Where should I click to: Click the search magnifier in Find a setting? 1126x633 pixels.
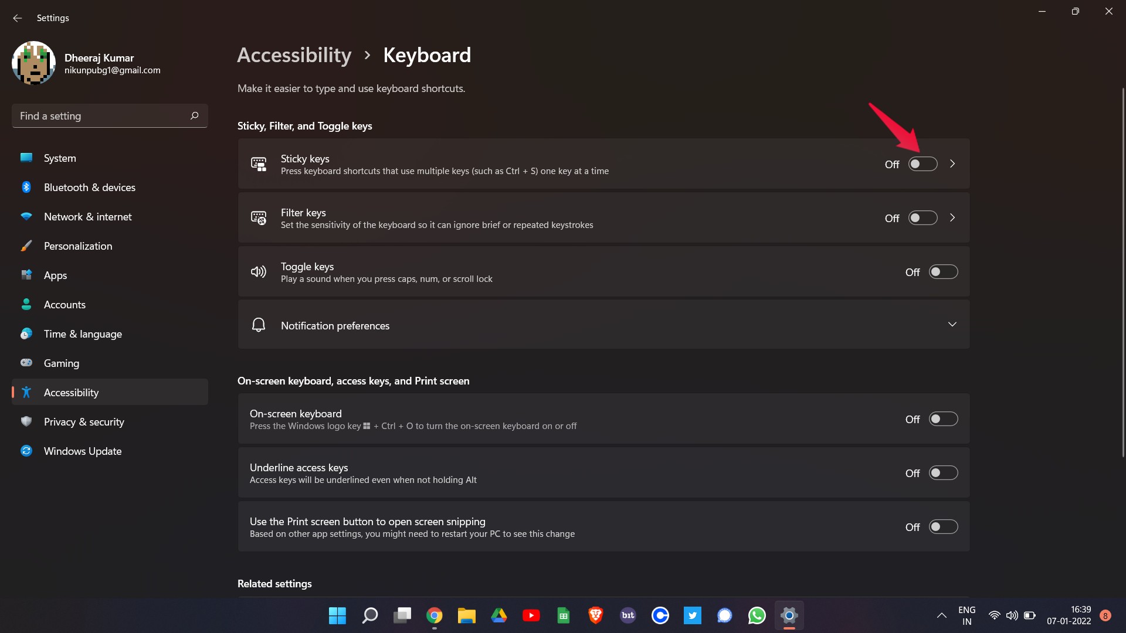194,115
